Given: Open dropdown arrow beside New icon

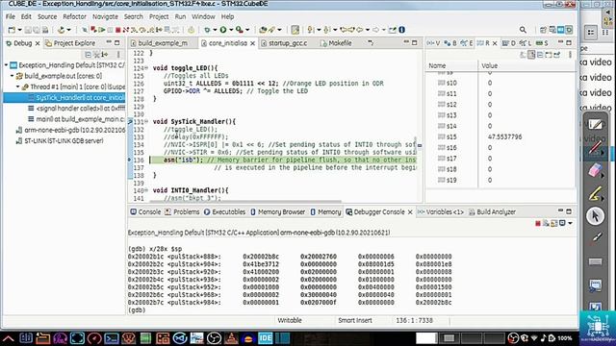Looking at the screenshot, I should [x=19, y=30].
